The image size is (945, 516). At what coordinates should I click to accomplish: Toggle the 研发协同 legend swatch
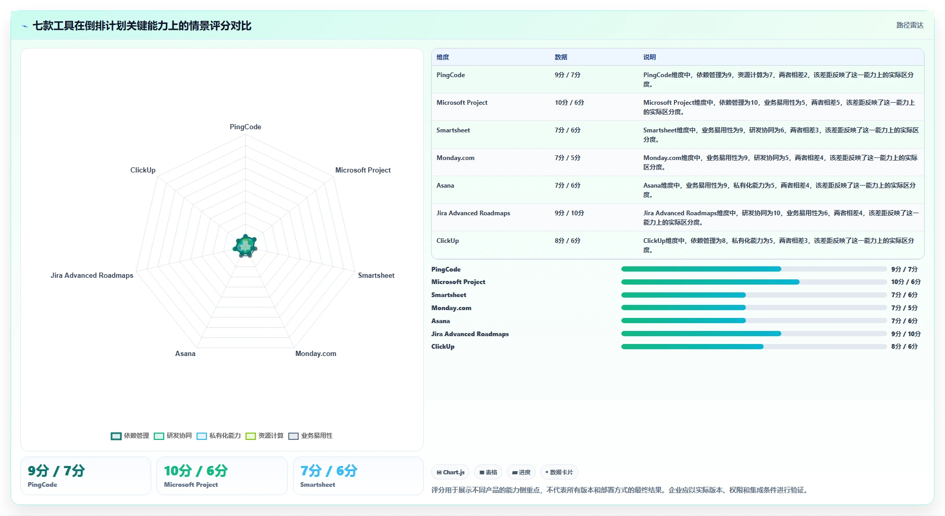(159, 436)
